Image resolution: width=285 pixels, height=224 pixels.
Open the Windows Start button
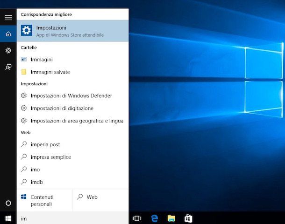pyautogui.click(x=8, y=218)
